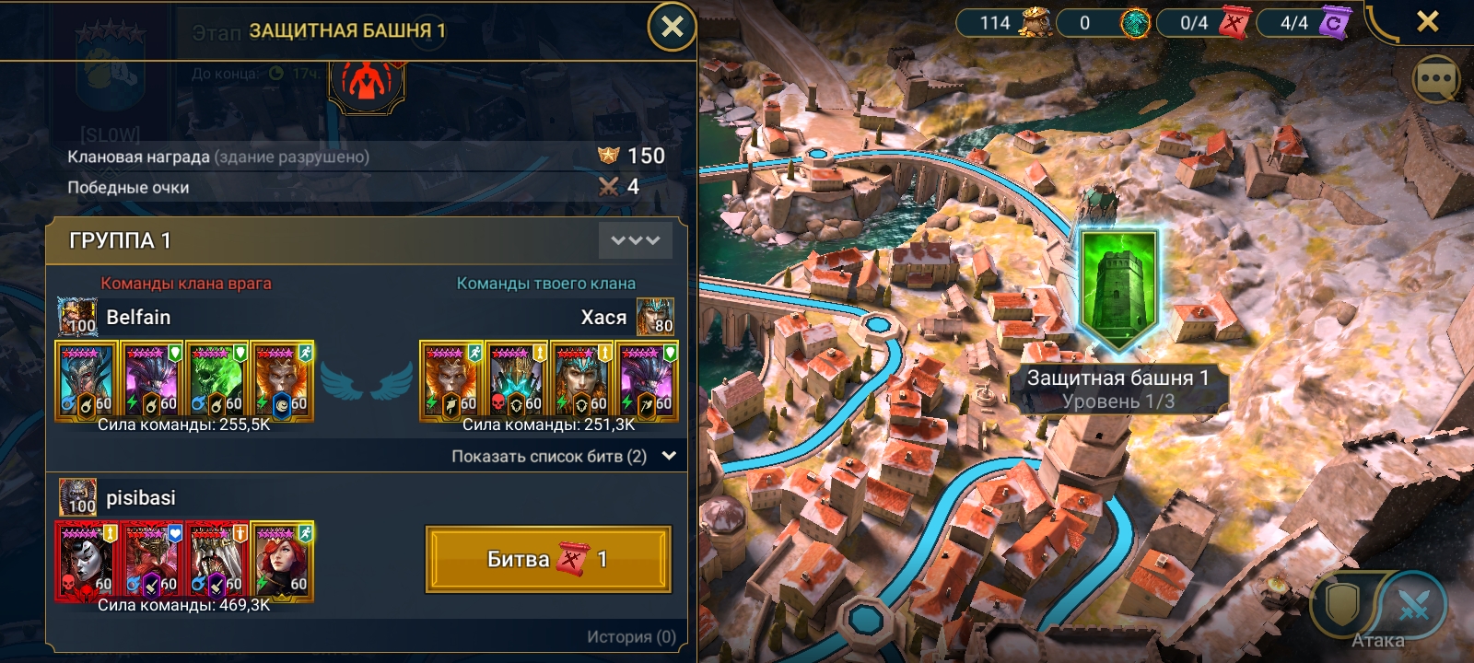Open Belfain's player avatar

(77, 317)
